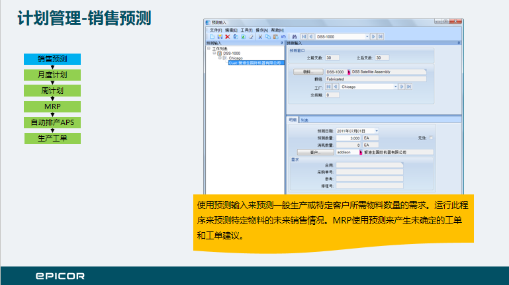Click the 排程号 input field

(369, 186)
